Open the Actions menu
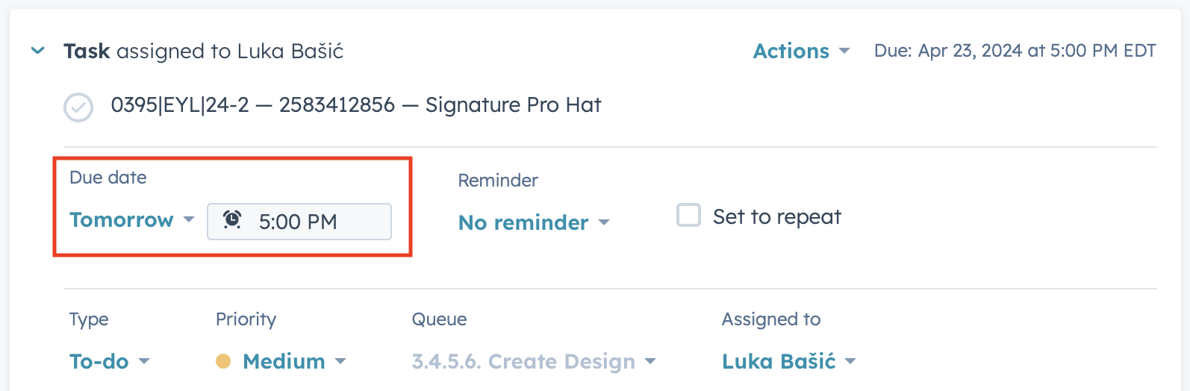The height and width of the screenshot is (391, 1190). point(800,51)
